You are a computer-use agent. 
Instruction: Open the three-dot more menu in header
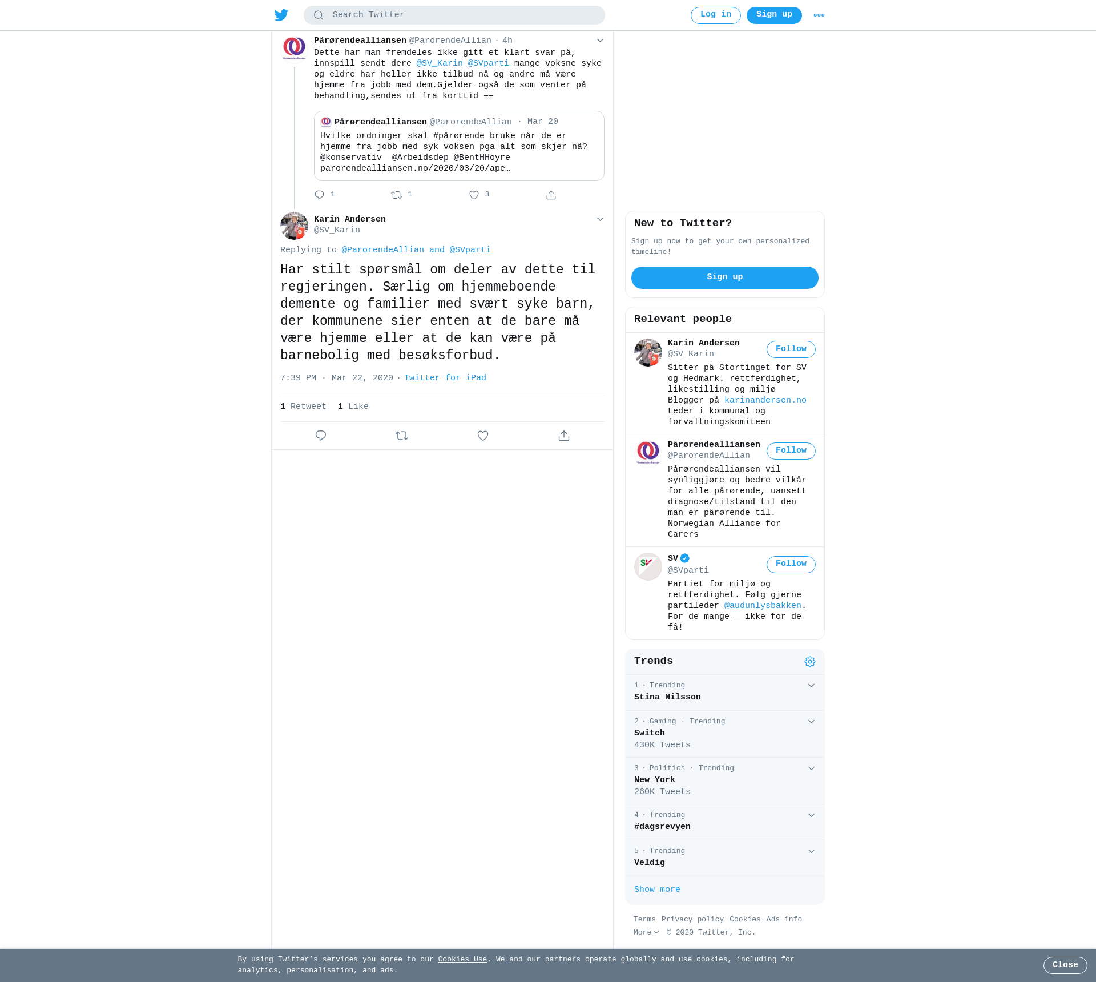point(819,15)
